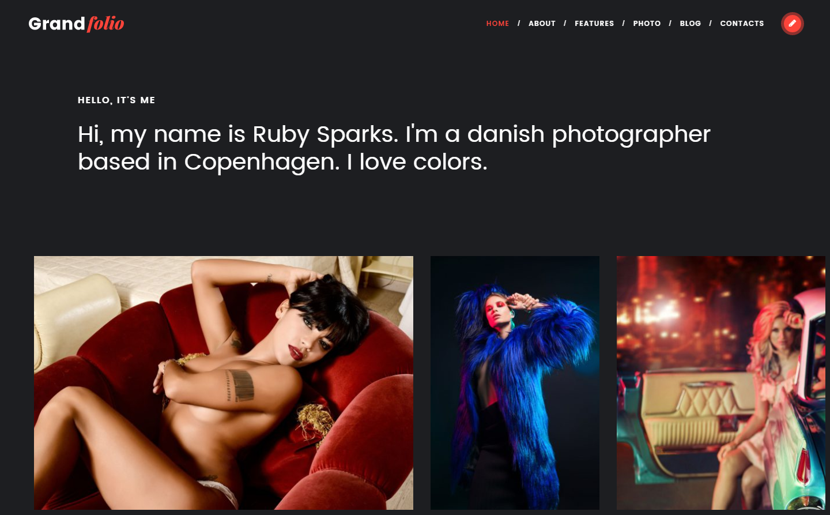Click the red pencil edit icon
Image resolution: width=830 pixels, height=515 pixels.
click(792, 24)
